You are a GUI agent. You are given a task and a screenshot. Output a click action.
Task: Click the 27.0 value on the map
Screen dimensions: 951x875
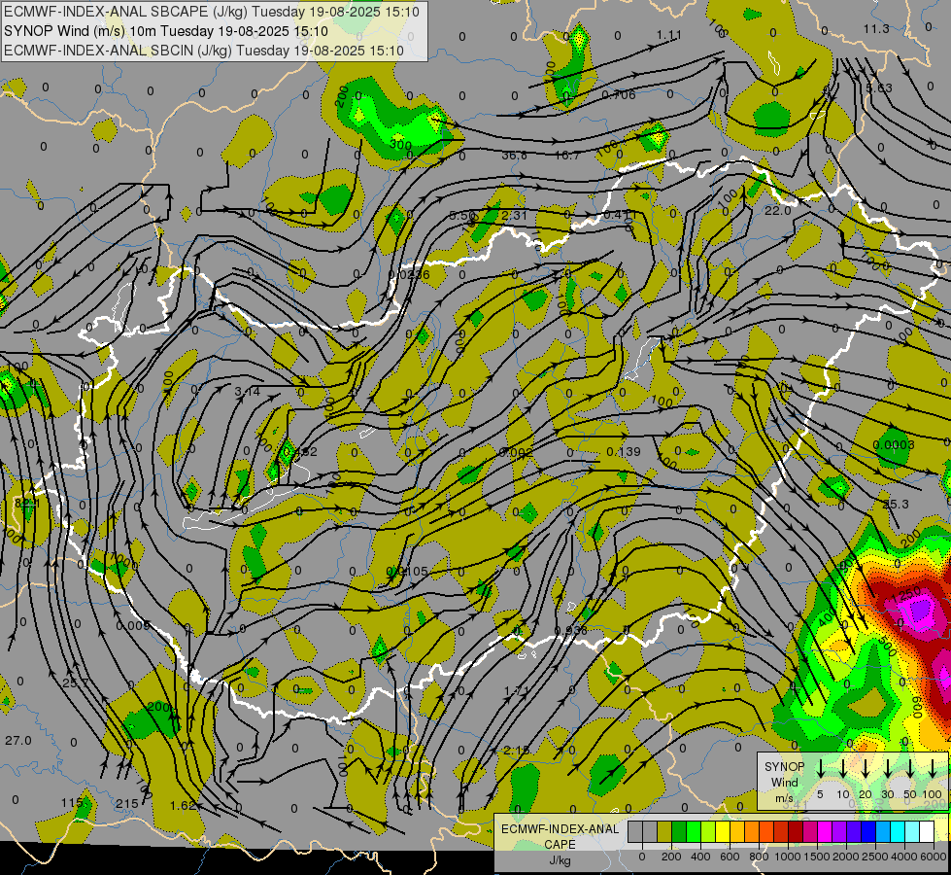(18, 740)
